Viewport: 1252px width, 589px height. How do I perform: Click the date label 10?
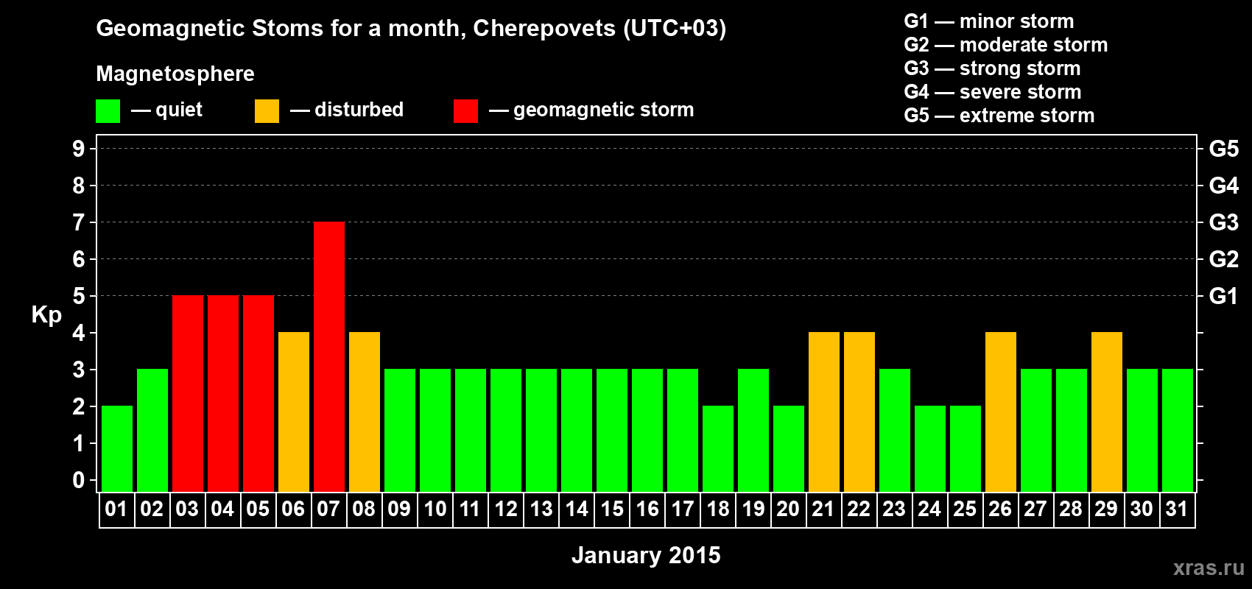pyautogui.click(x=435, y=509)
